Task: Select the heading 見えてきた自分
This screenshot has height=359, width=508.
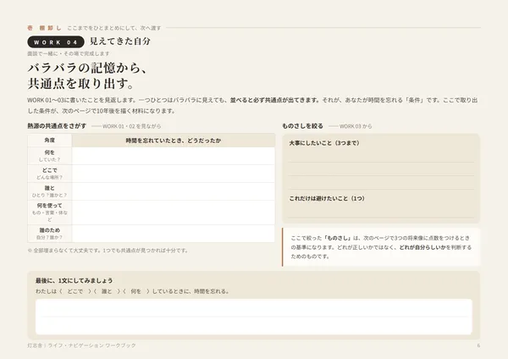Action: [120, 41]
